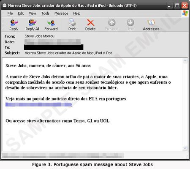Open the View menu

pyautogui.click(x=33, y=14)
